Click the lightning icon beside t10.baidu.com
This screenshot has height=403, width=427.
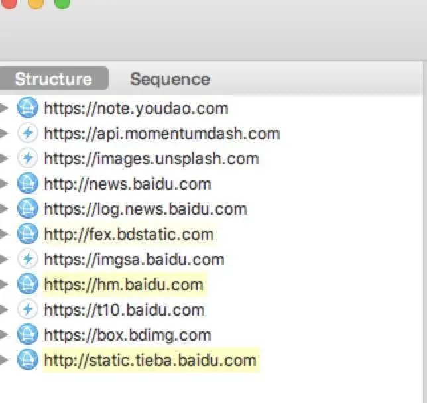[27, 310]
